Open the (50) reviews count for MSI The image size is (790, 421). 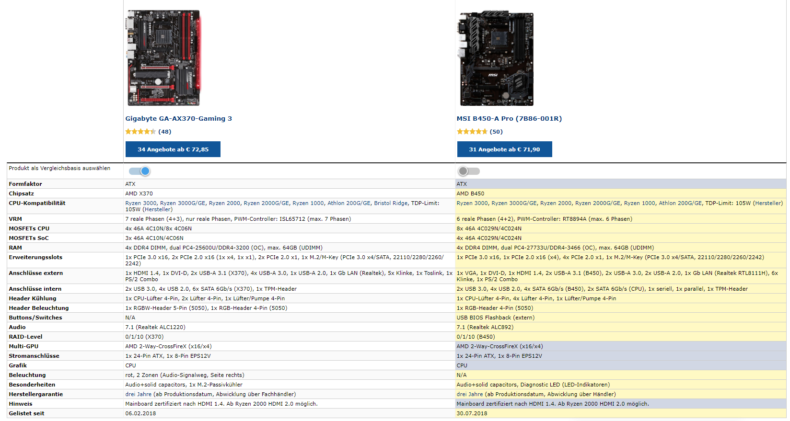click(496, 132)
